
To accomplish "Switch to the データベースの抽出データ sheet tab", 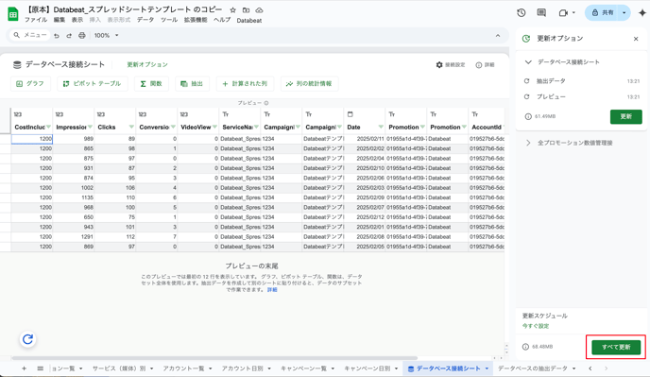I will (533, 368).
